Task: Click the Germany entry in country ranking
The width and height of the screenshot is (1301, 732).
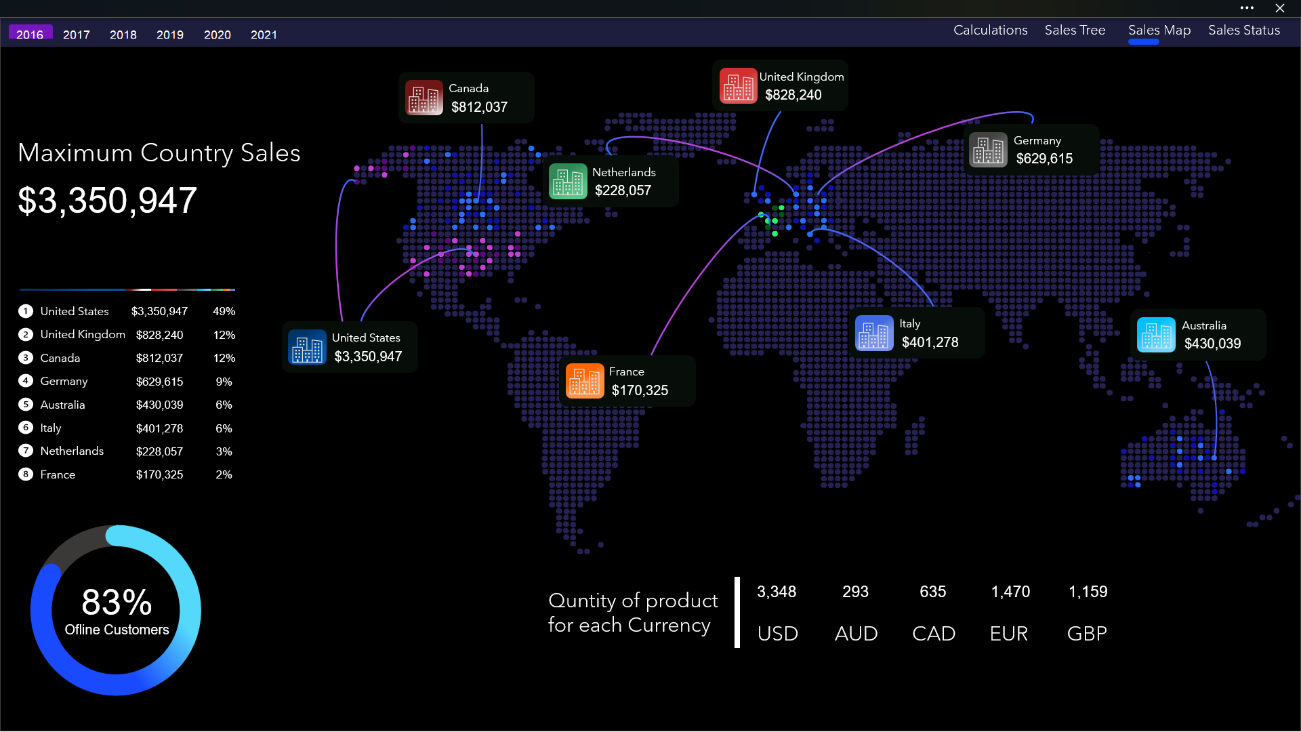Action: (x=64, y=381)
